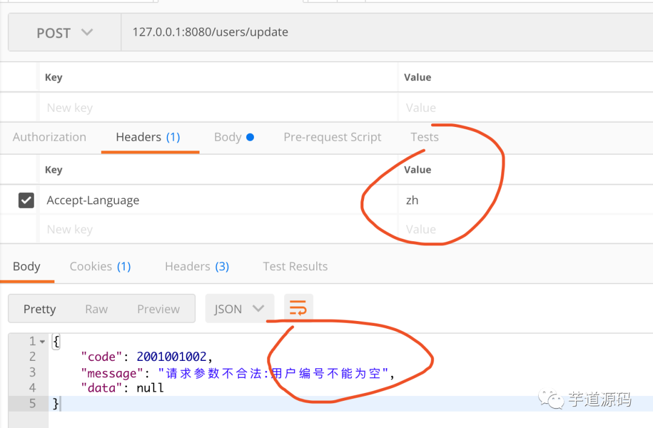This screenshot has width=653, height=428.
Task: Click the null data value
Action: pos(150,388)
